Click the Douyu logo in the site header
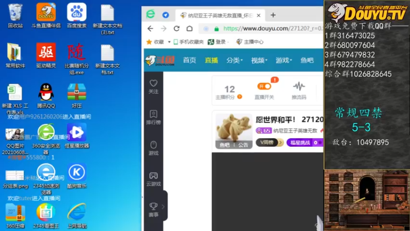The width and height of the screenshot is (410, 231). 160,61
